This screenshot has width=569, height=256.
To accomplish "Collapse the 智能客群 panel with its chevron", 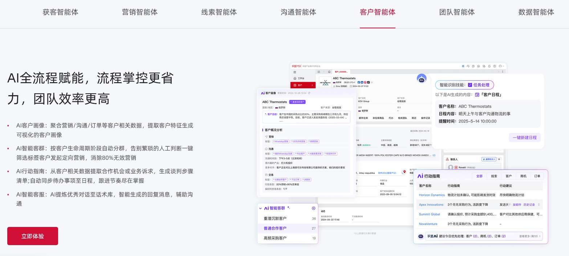I will (x=260, y=208).
